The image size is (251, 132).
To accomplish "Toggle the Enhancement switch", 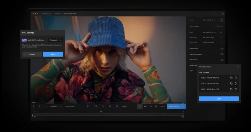I will pos(222,49).
